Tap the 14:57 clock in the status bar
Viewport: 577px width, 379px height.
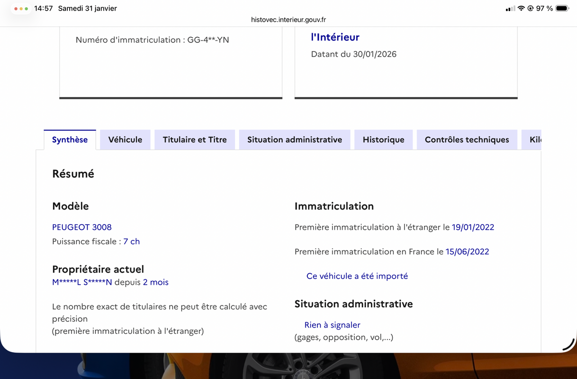click(x=43, y=9)
